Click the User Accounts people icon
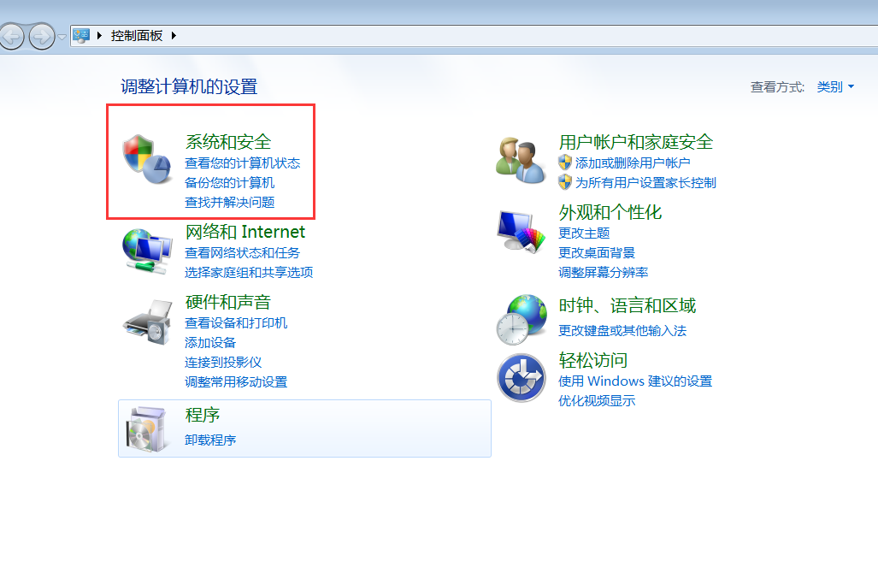This screenshot has width=878, height=573. 520,160
